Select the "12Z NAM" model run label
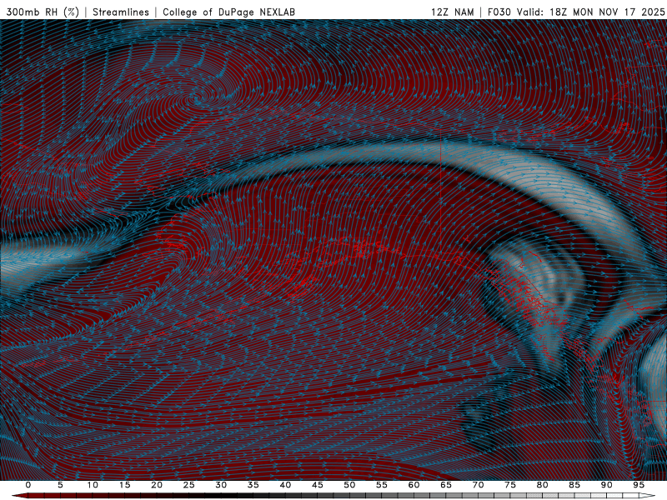667x500 pixels. pyautogui.click(x=453, y=12)
